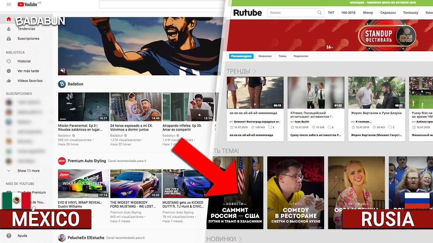Open Телешоу in Rutube top menu
This screenshot has width=433, height=243.
(411, 13)
